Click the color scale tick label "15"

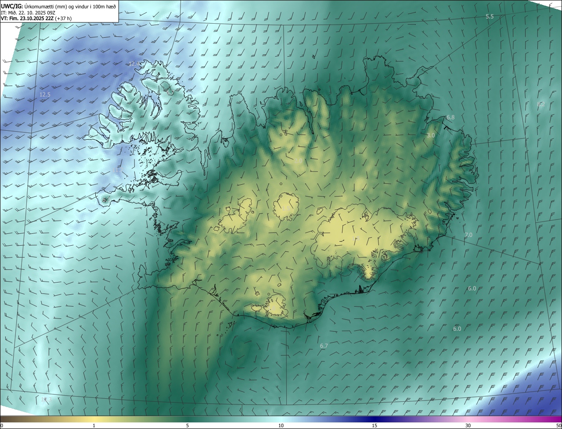point(375,425)
